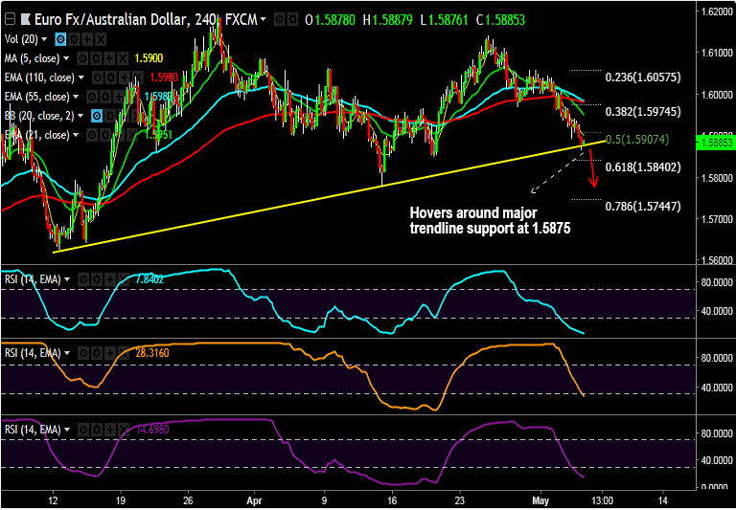Hide the EMA (21, close) line
The height and width of the screenshot is (510, 736).
[x=92, y=135]
